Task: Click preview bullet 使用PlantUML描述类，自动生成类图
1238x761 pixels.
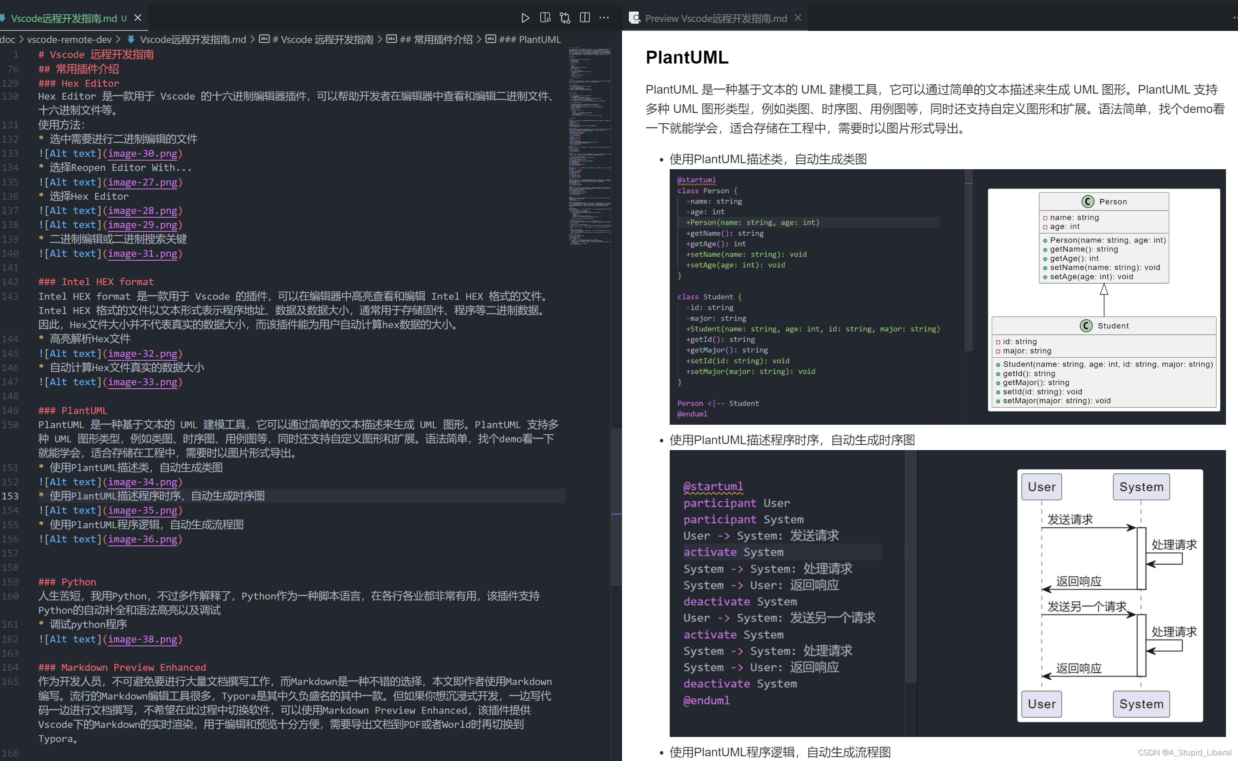Action: click(x=768, y=160)
